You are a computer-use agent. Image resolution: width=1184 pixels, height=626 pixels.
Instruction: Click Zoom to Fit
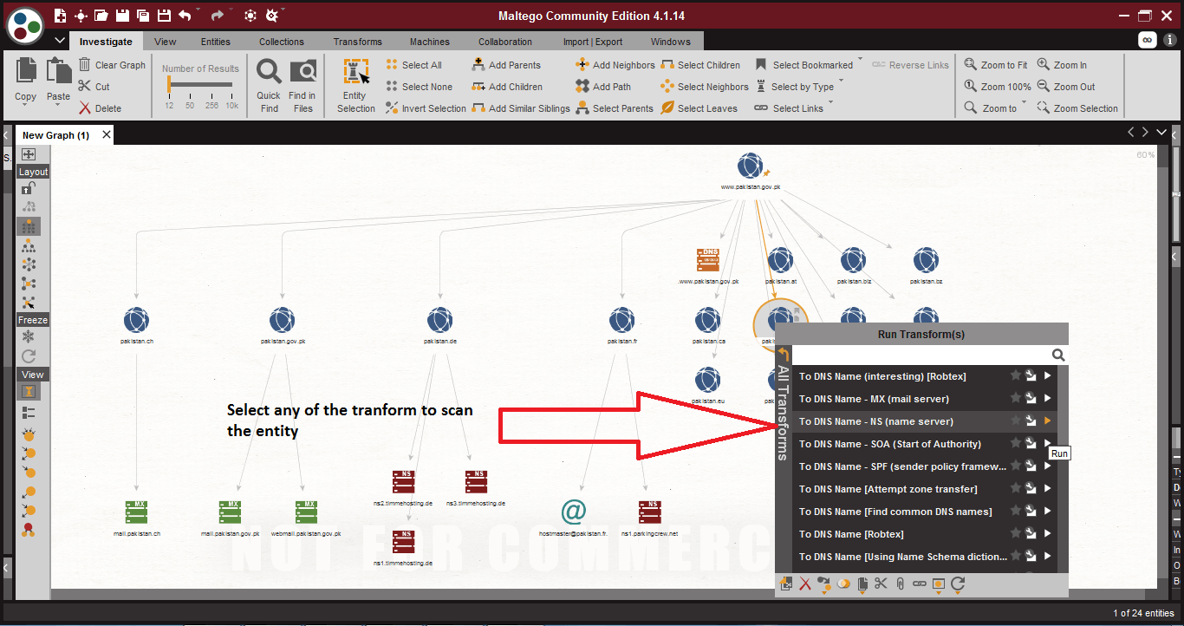click(996, 65)
